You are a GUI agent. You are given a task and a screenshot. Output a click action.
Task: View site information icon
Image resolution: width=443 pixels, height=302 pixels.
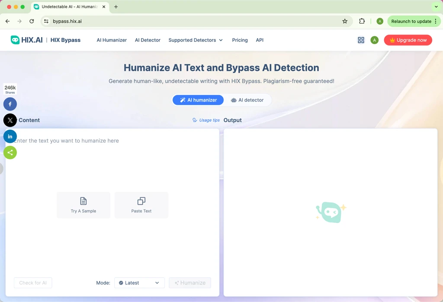(46, 21)
